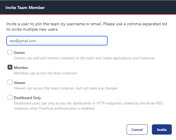The height and width of the screenshot is (140, 176).
Task: Click the Owner role label text
Action: click(x=19, y=53)
